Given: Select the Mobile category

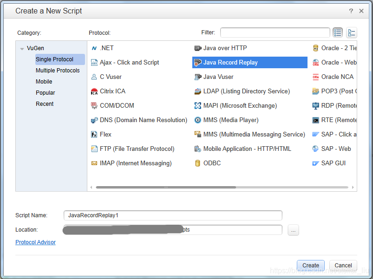Looking at the screenshot, I should point(44,82).
